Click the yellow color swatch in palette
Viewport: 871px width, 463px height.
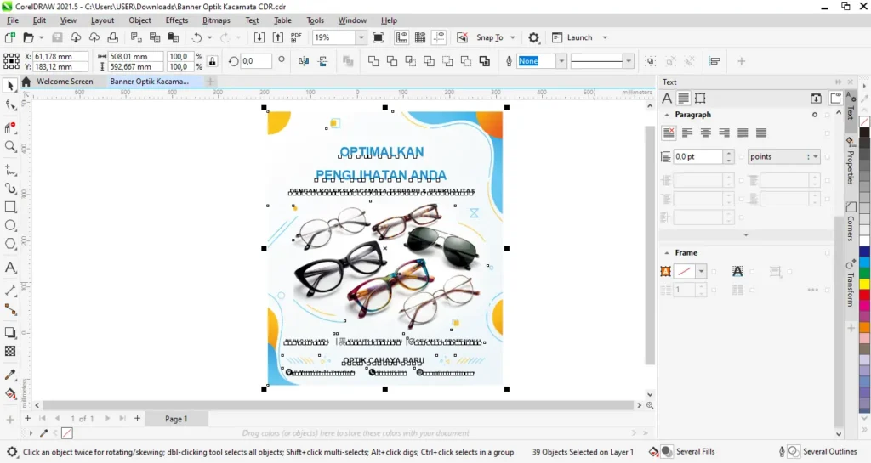click(x=864, y=284)
